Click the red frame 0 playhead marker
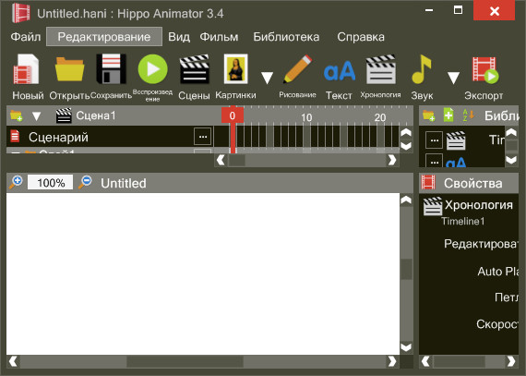 coord(233,115)
